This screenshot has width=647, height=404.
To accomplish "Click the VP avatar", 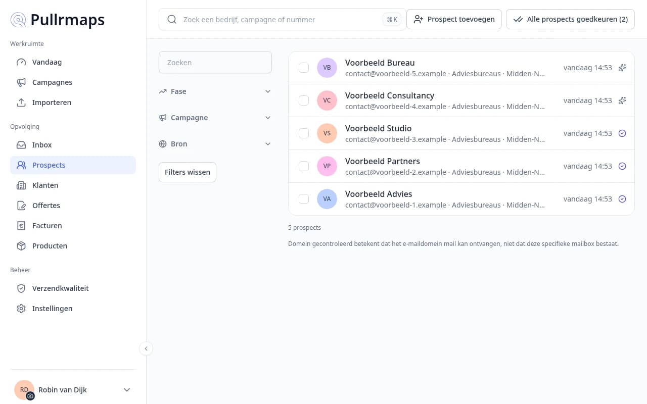I will click(x=327, y=166).
